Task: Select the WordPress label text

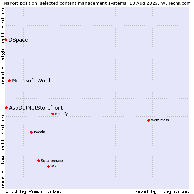Action: [x=160, y=120]
